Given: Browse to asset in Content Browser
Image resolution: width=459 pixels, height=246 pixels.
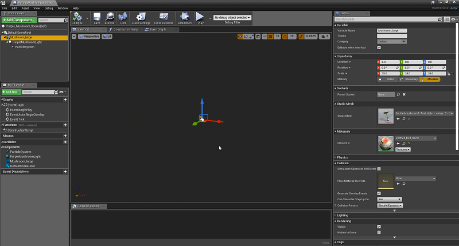Looking at the screenshot, I should tap(110, 18).
